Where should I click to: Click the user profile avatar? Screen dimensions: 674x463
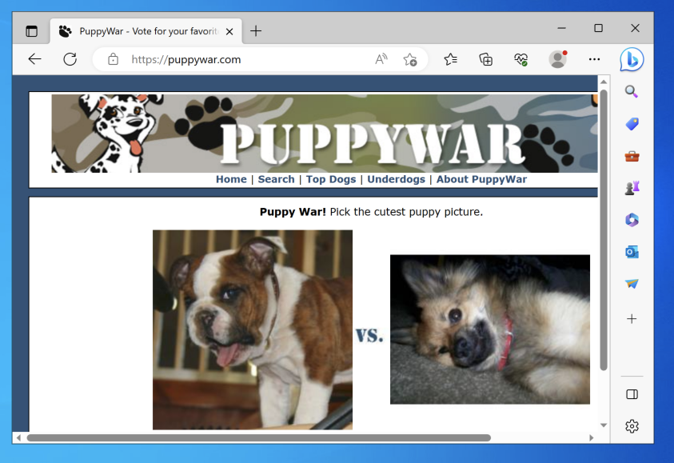coord(557,59)
